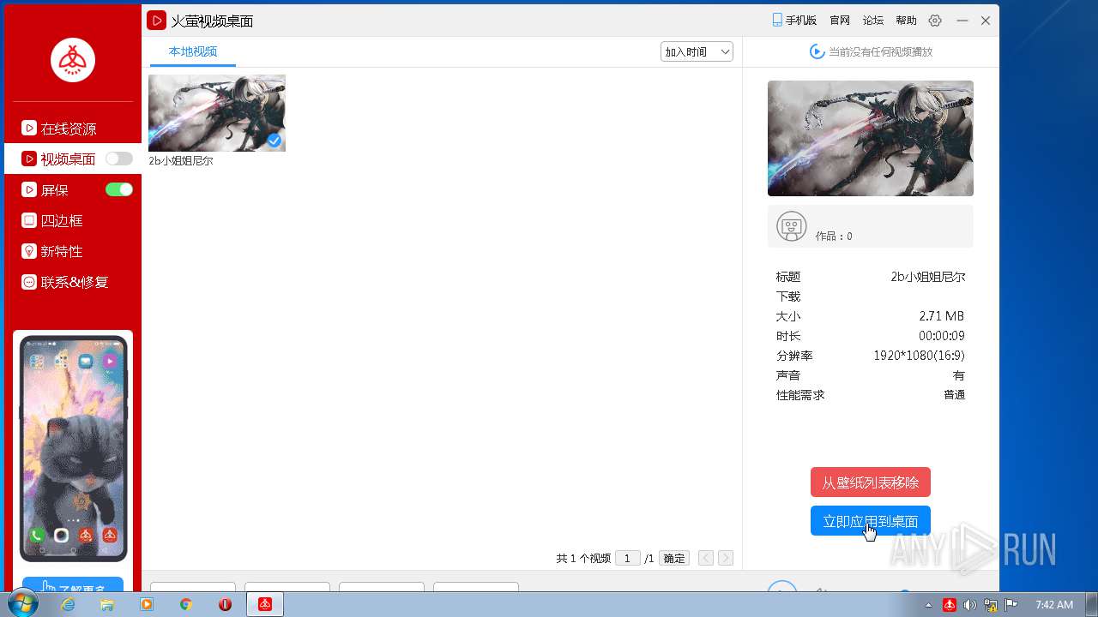Image resolution: width=1098 pixels, height=617 pixels.
Task: Open File Explorer from the taskbar
Action: (x=107, y=604)
